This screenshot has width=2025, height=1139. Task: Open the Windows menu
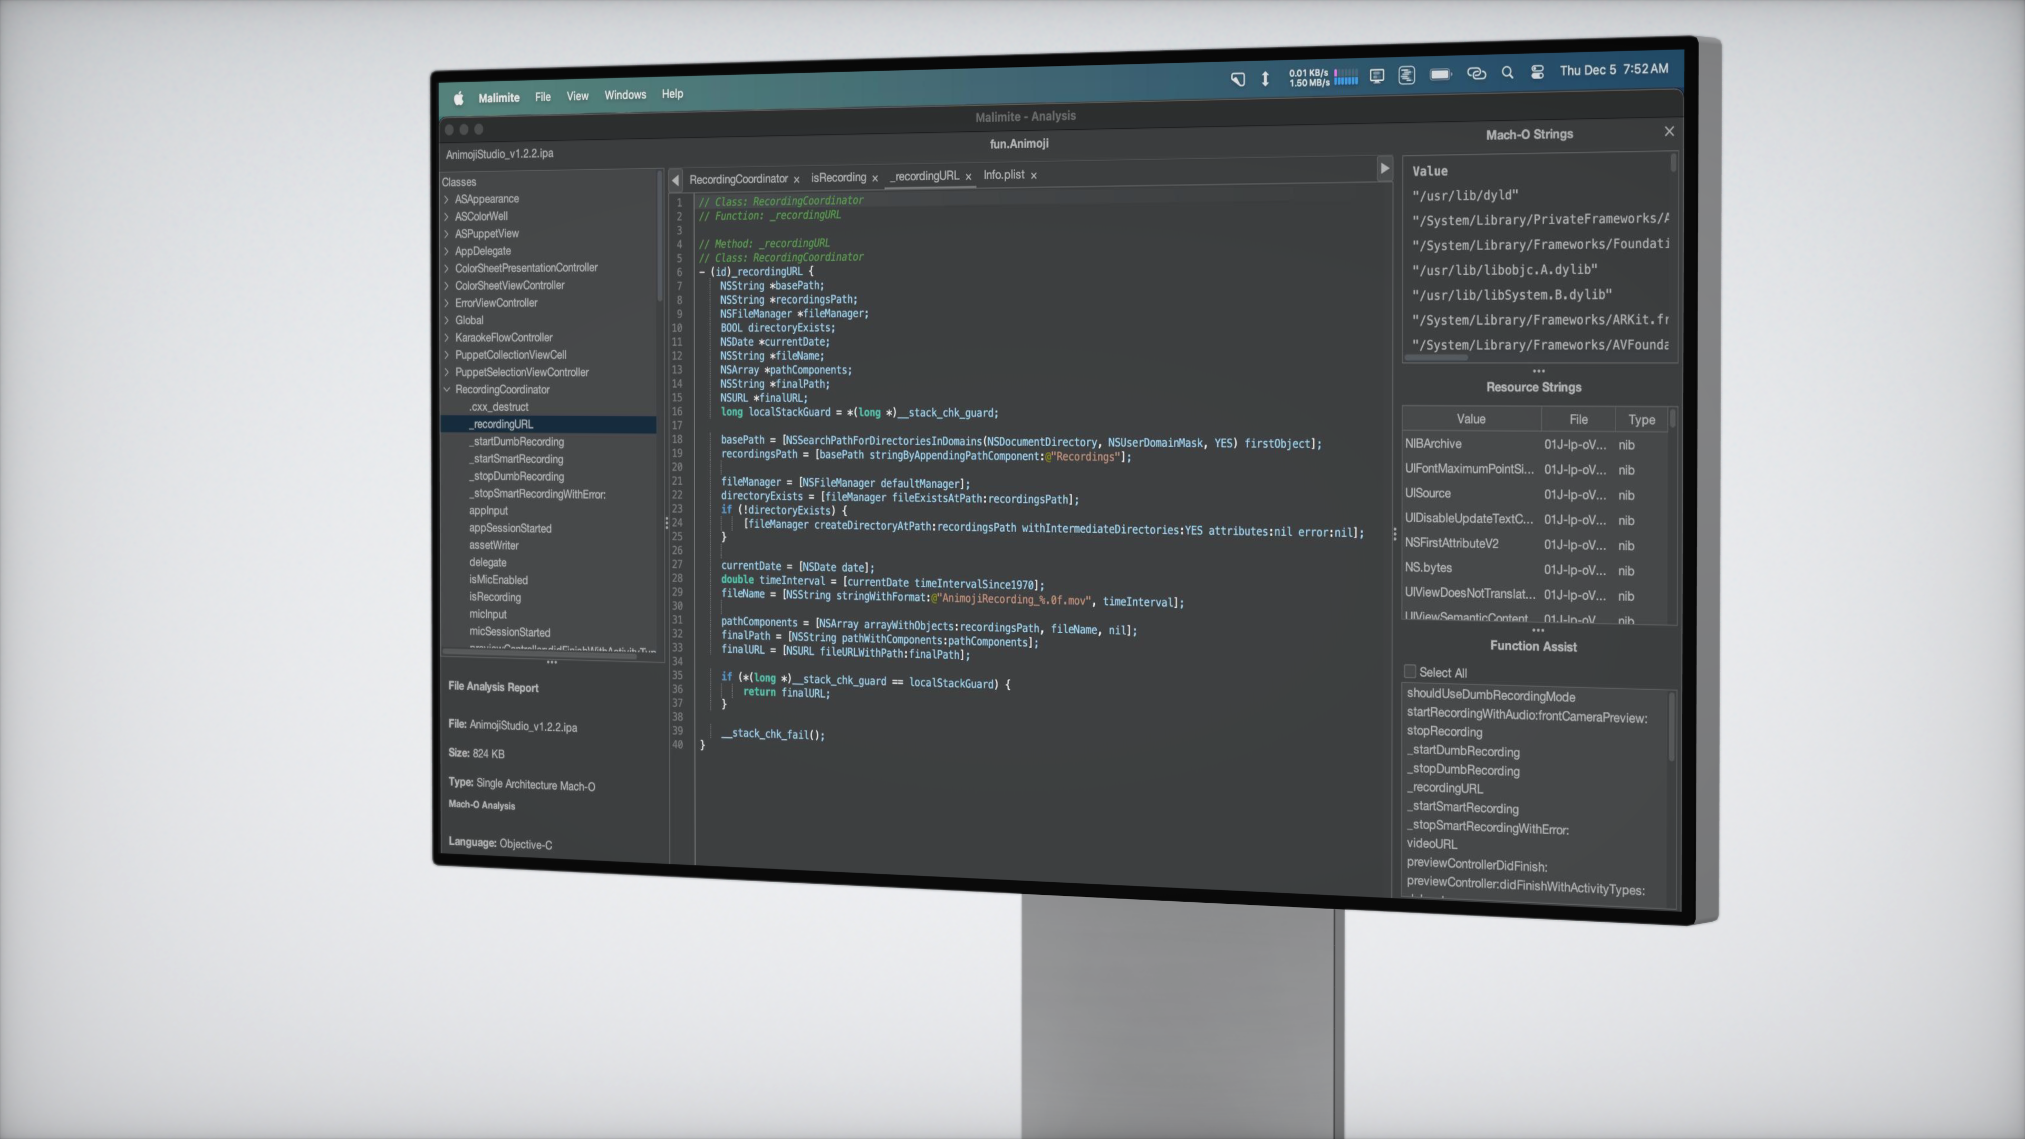coord(625,95)
